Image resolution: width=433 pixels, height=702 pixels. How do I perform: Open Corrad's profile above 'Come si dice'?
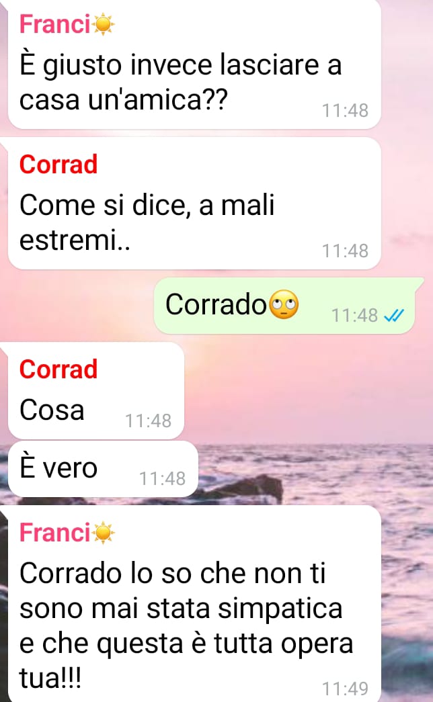point(58,165)
